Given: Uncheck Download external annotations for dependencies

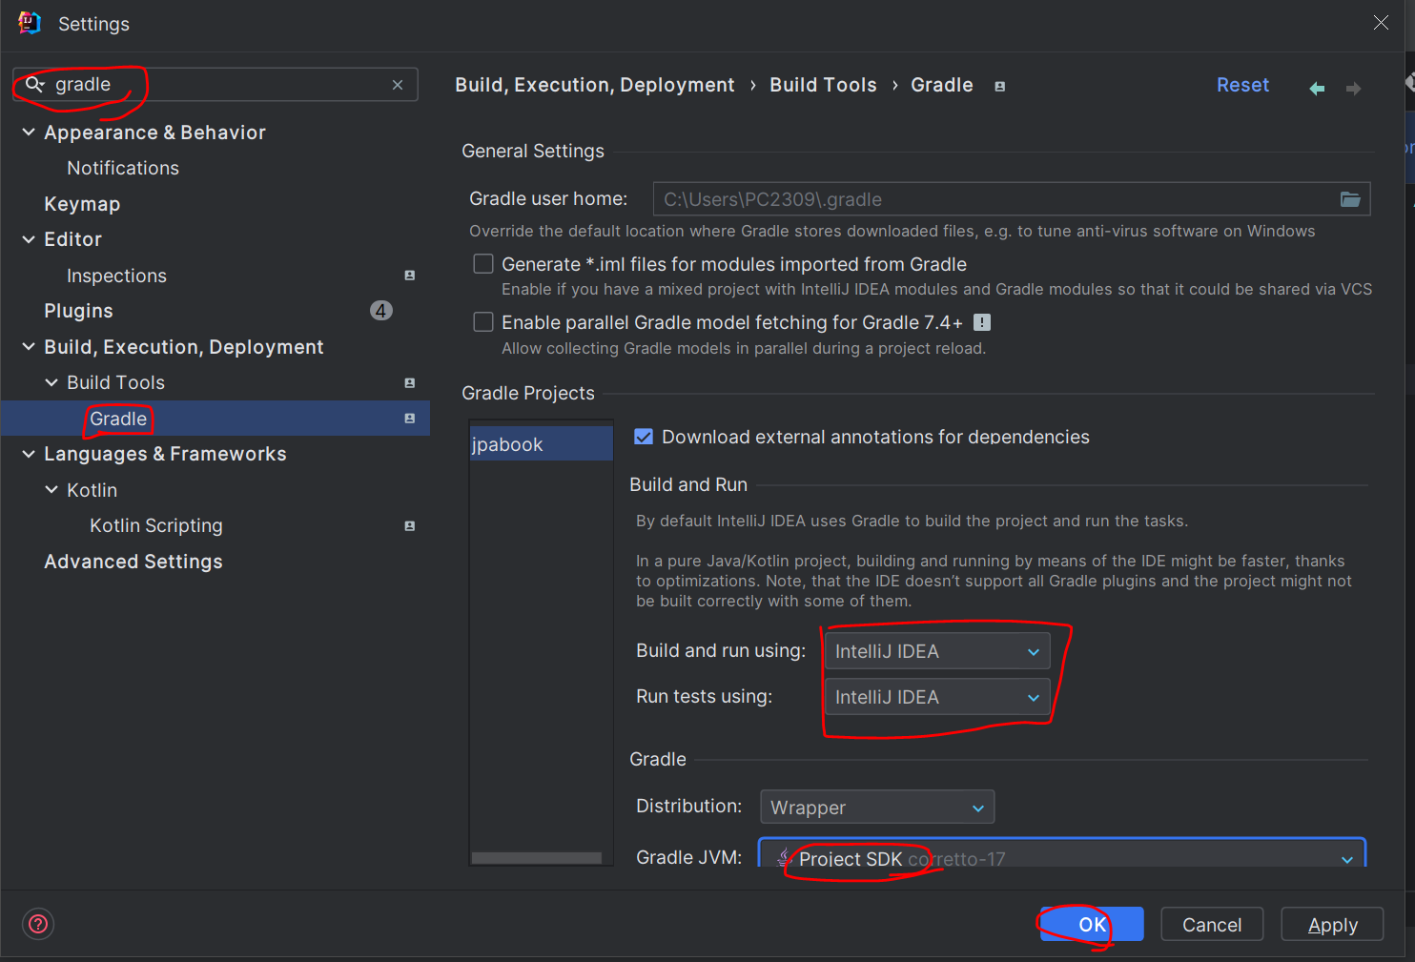Looking at the screenshot, I should point(644,437).
